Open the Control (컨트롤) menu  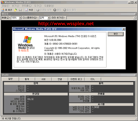27,6
